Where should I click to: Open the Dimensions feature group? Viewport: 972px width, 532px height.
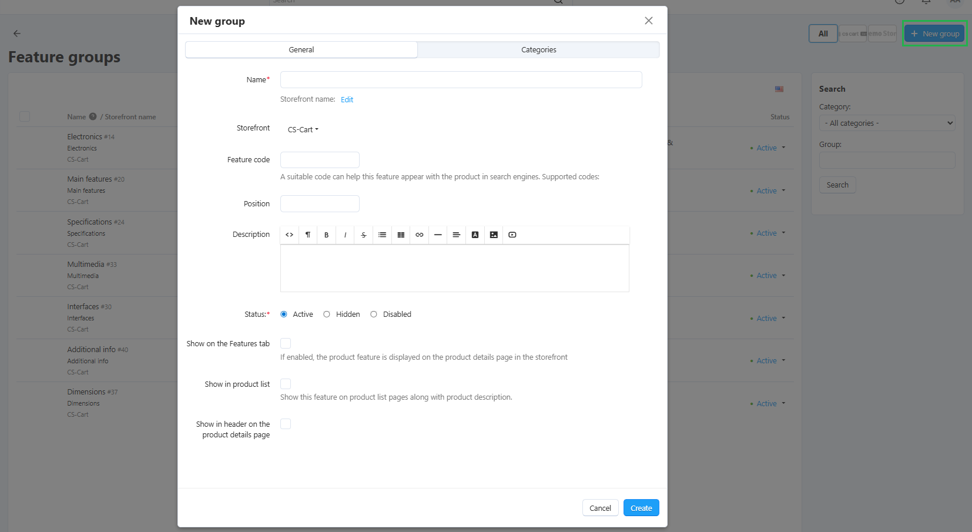pos(86,392)
